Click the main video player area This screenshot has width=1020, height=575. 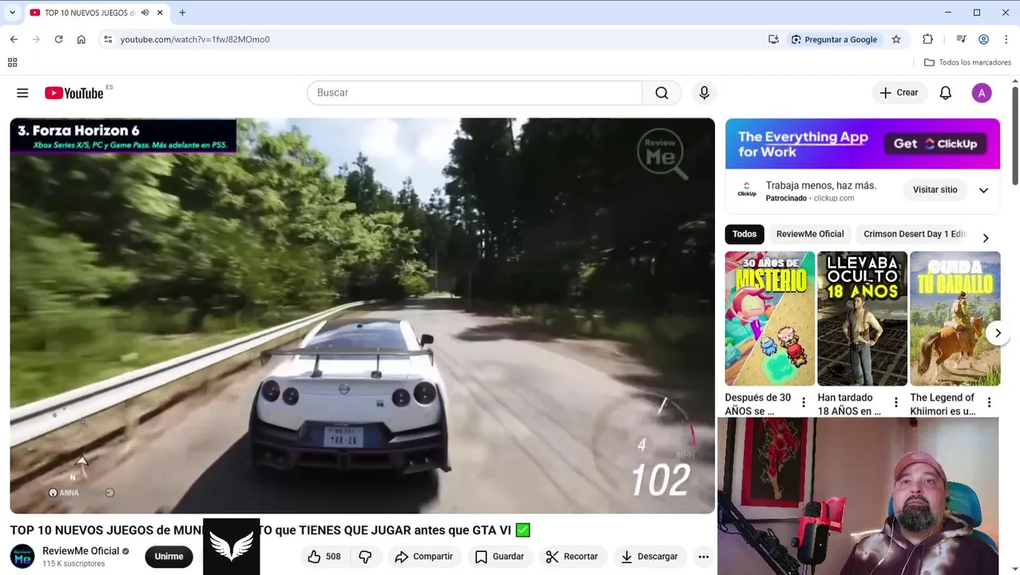click(363, 315)
